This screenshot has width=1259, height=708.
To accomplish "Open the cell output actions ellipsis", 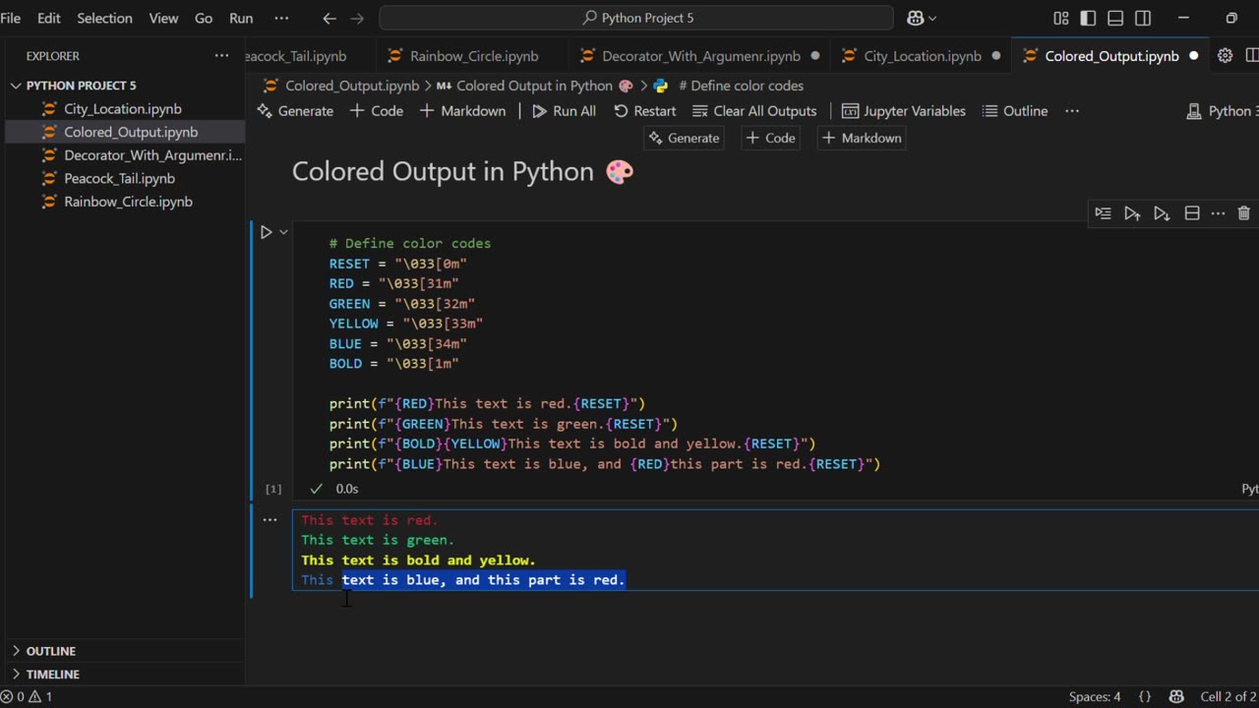I will (270, 520).
